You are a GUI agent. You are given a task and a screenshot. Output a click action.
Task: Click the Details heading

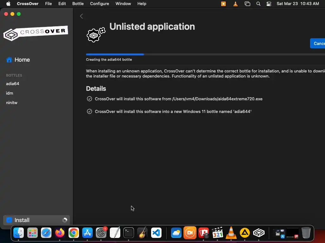96,89
